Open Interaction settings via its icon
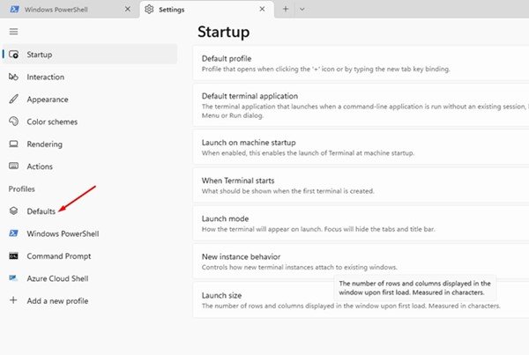The image size is (529, 355). click(x=13, y=78)
